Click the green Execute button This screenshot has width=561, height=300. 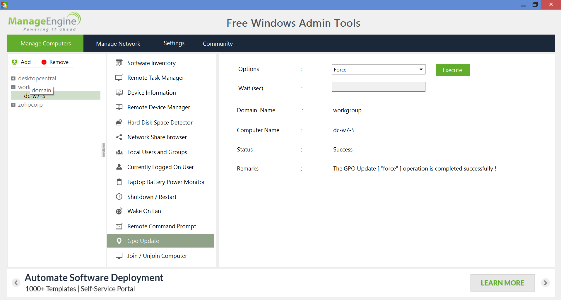pyautogui.click(x=453, y=70)
